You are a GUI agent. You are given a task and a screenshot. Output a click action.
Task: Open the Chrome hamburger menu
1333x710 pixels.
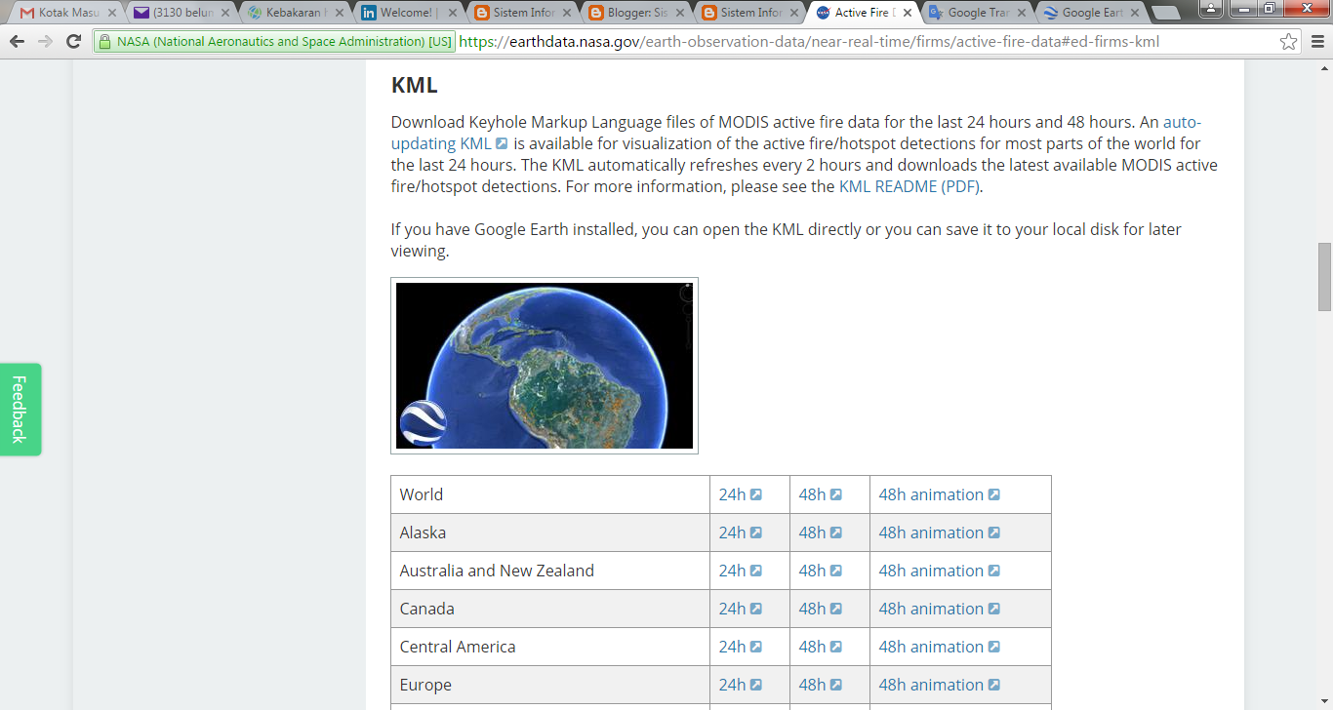pos(1316,42)
